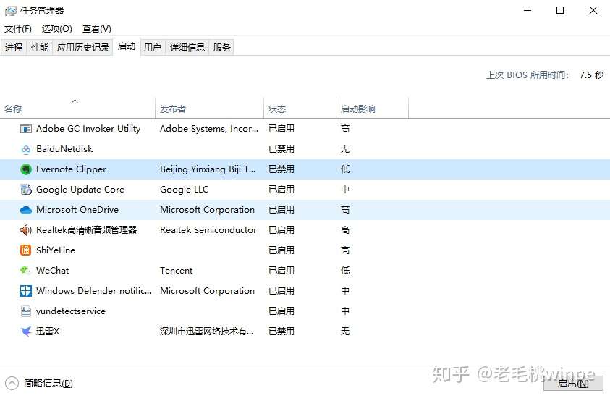The width and height of the screenshot is (610, 401).
Task: Switch to the 应用历史记录 tab
Action: click(x=83, y=48)
